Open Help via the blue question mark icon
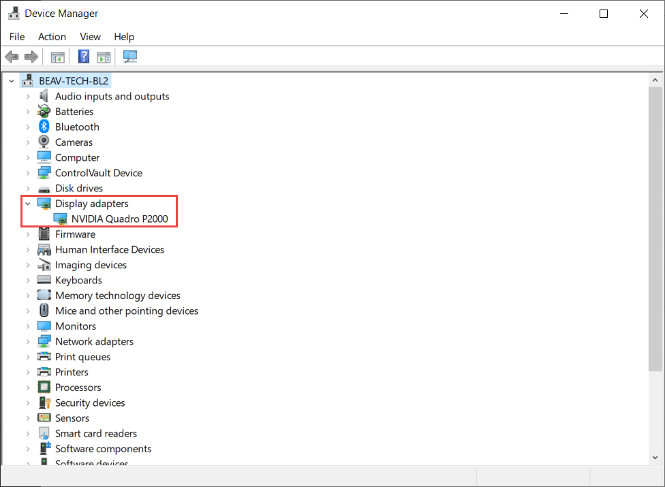 coord(84,57)
